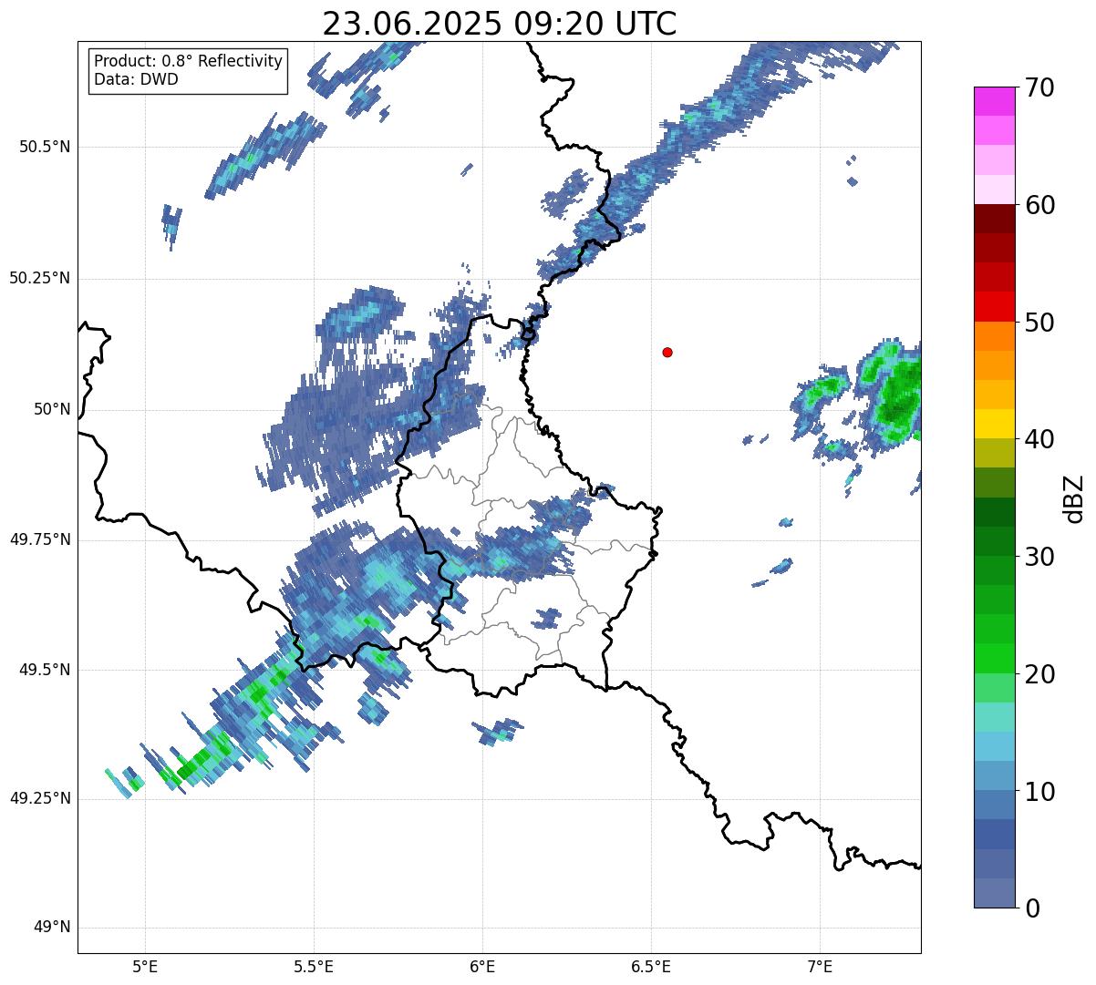Click the strong green echo cell near 7.2°E
This screenshot has width=1096, height=985.
tap(896, 392)
